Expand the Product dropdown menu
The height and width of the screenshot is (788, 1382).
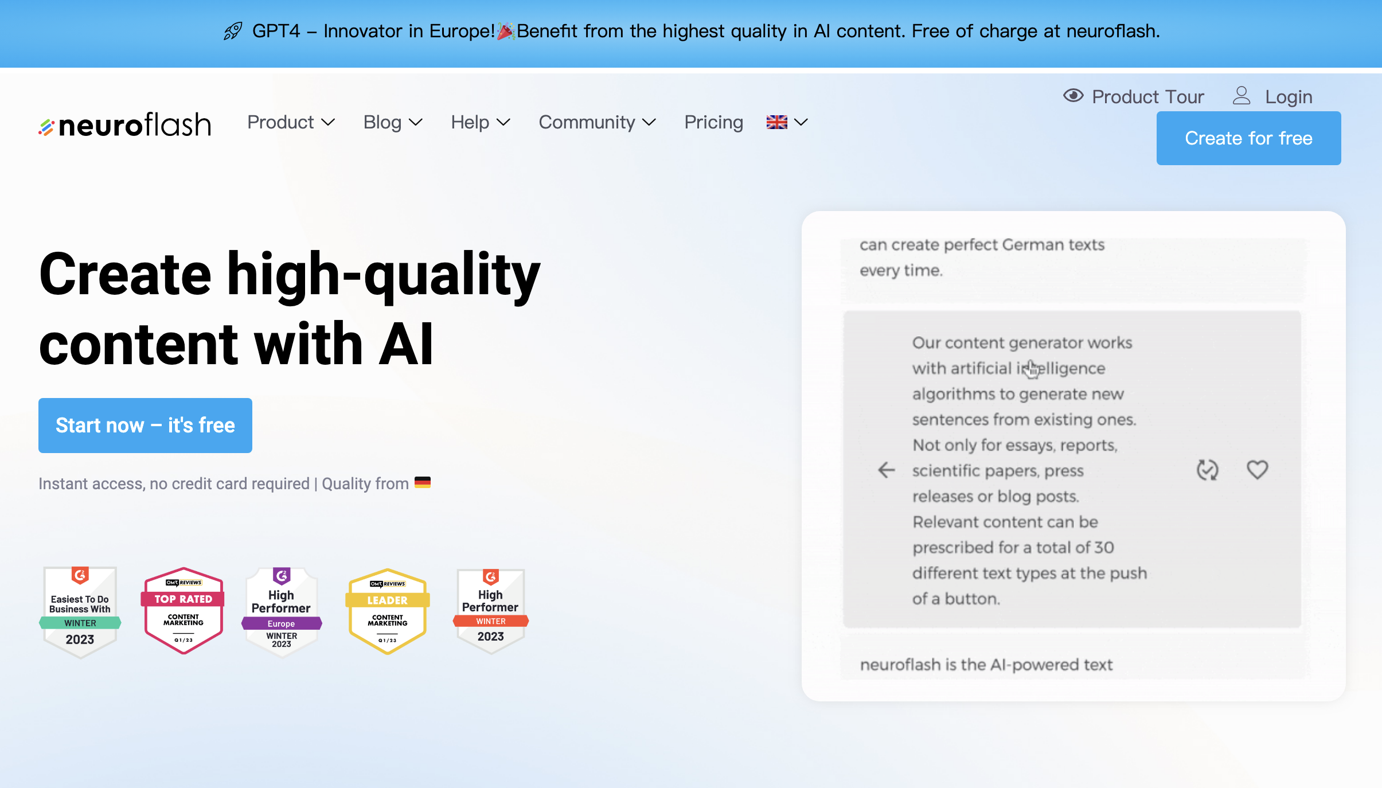290,122
